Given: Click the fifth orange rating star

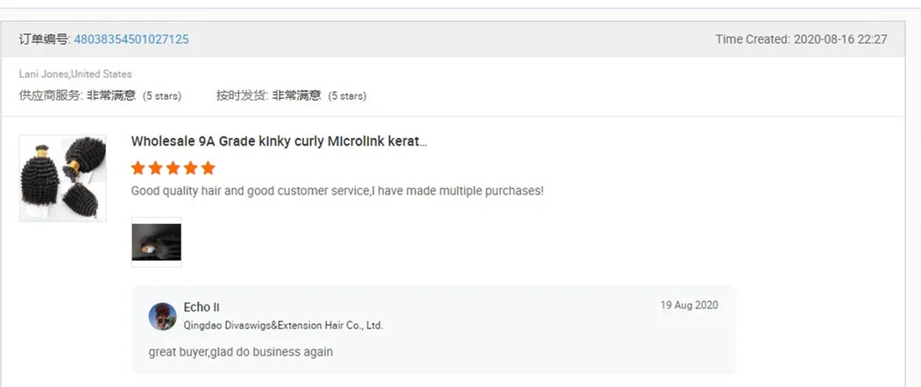Looking at the screenshot, I should [x=208, y=168].
